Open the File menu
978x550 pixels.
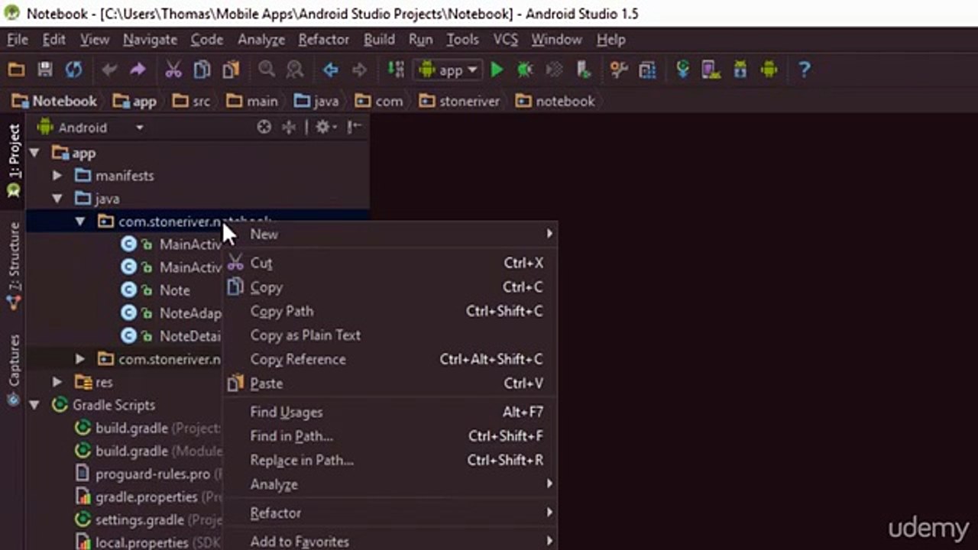(17, 40)
